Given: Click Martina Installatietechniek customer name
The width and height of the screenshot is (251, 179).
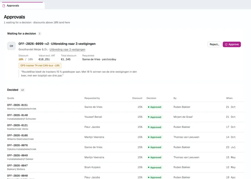Looking at the screenshot, I should [x=22, y=109].
